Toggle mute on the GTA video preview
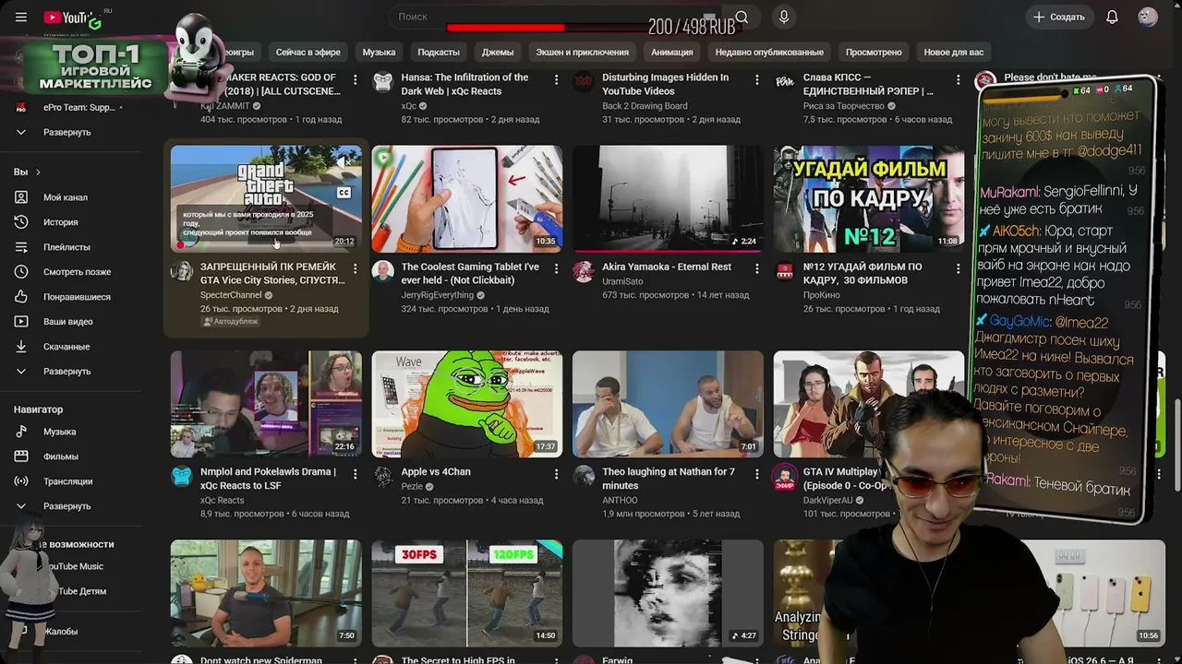This screenshot has height=664, width=1182. (x=344, y=161)
